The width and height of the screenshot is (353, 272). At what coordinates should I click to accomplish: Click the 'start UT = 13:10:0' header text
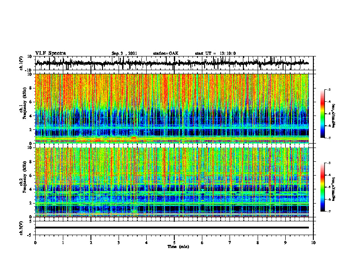point(215,53)
